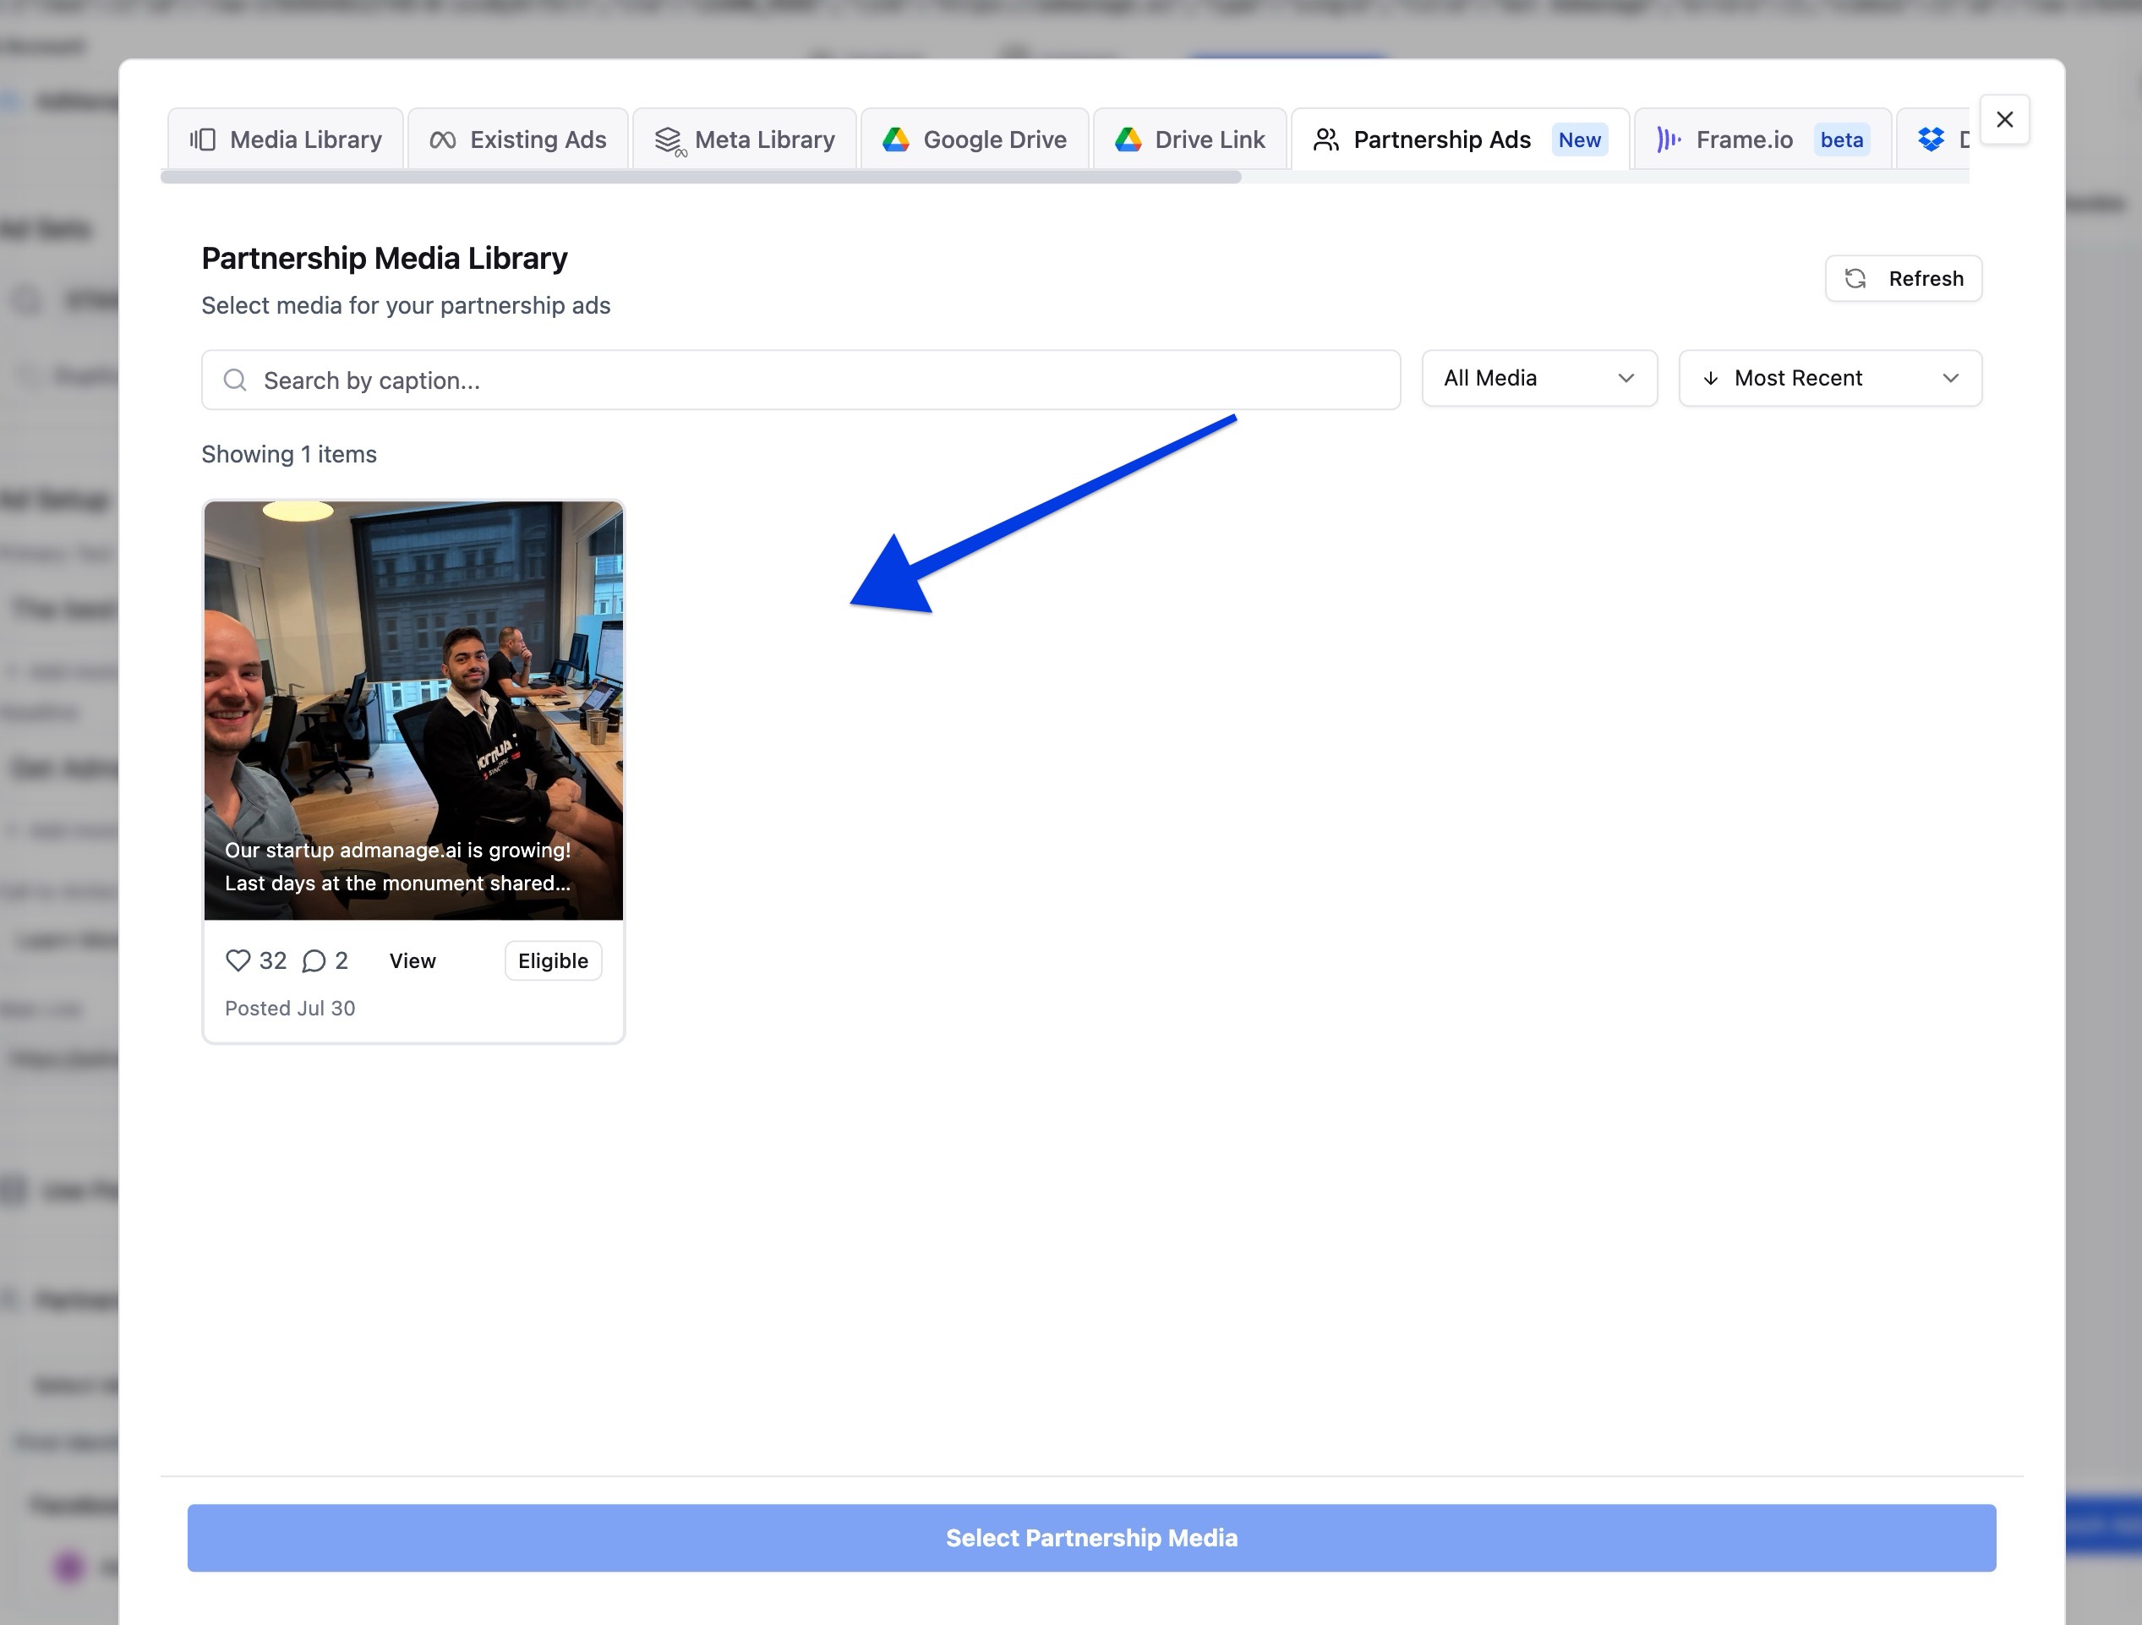Image resolution: width=2142 pixels, height=1625 pixels.
Task: Click inside the Search by caption field
Action: pos(774,380)
